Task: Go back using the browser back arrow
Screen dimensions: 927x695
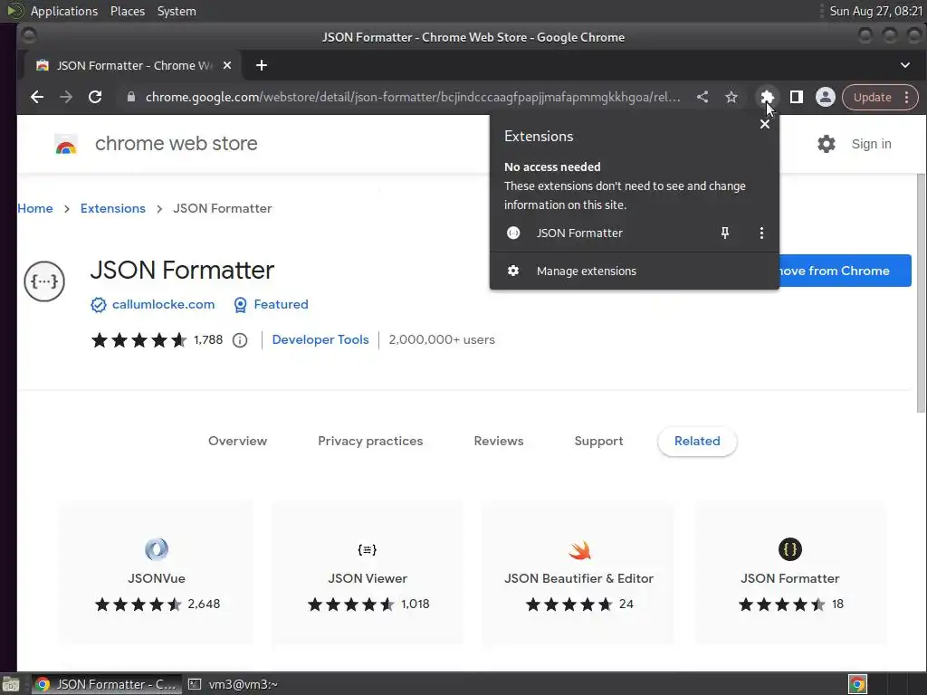Action: click(x=36, y=97)
